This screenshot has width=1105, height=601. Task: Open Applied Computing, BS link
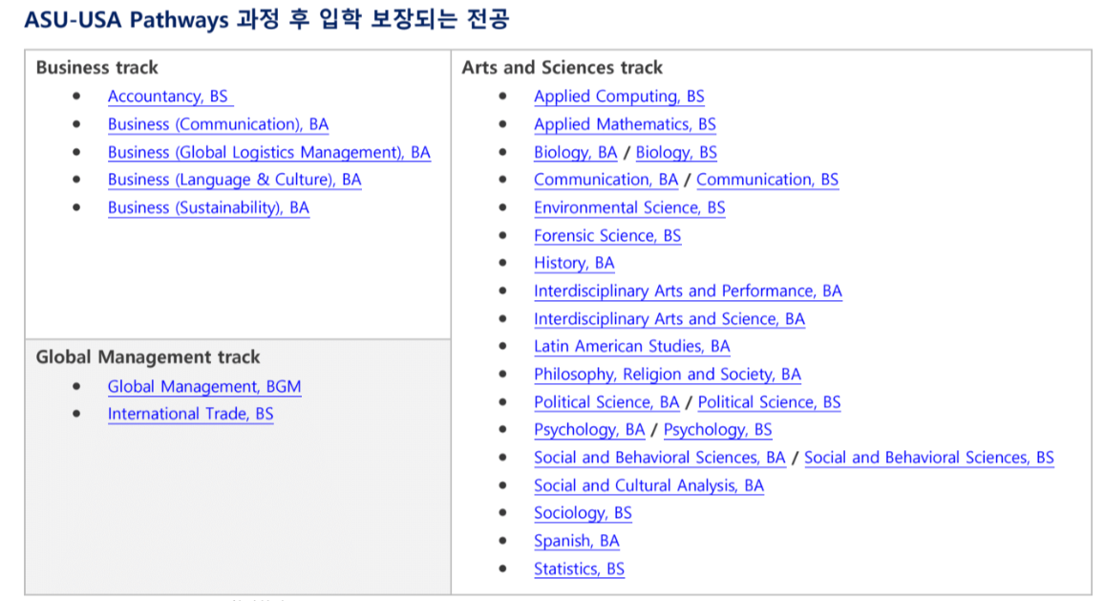tap(619, 97)
